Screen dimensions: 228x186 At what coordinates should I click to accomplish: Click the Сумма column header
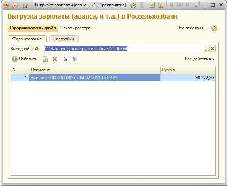[188, 70]
